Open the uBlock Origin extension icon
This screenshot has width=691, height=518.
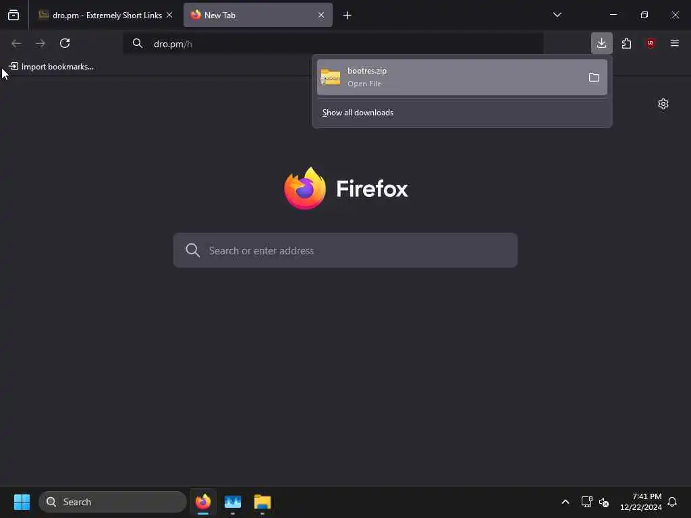(651, 43)
